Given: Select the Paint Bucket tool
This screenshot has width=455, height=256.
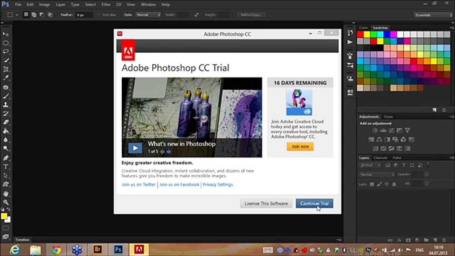Looking at the screenshot, I should coord(6,131).
